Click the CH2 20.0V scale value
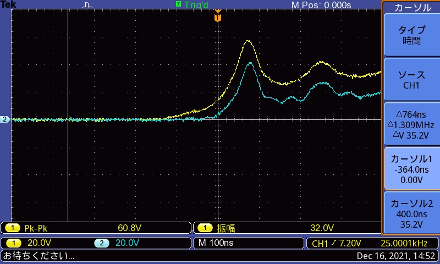 [x=127, y=243]
